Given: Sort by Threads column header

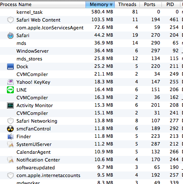Looking at the screenshot, I should pyautogui.click(x=127, y=4).
